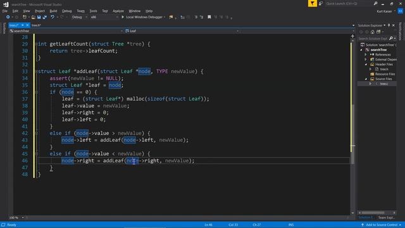Click the Search Solution Explorer input field
Image resolution: width=405 pixels, height=228 pixels.
(x=373, y=39)
